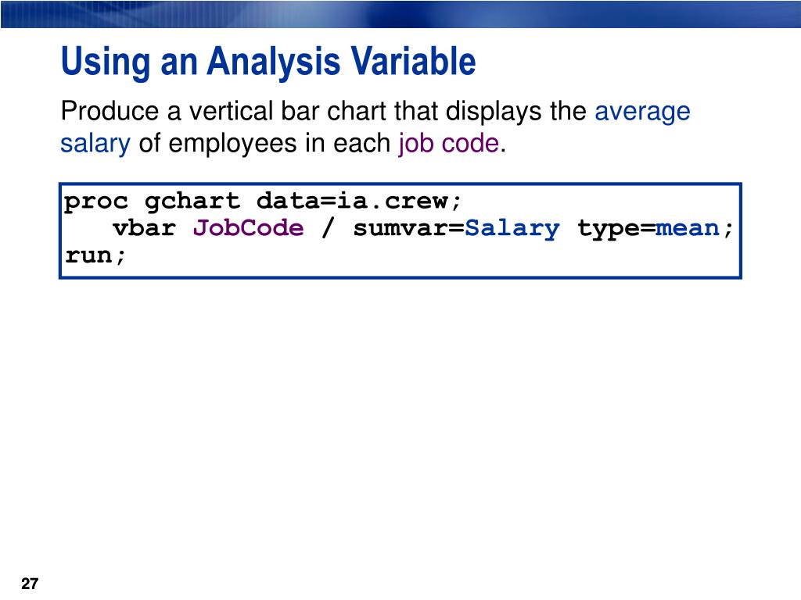Image resolution: width=801 pixels, height=600 pixels.
Task: Click the purple phrase "job code"
Action: [x=449, y=144]
